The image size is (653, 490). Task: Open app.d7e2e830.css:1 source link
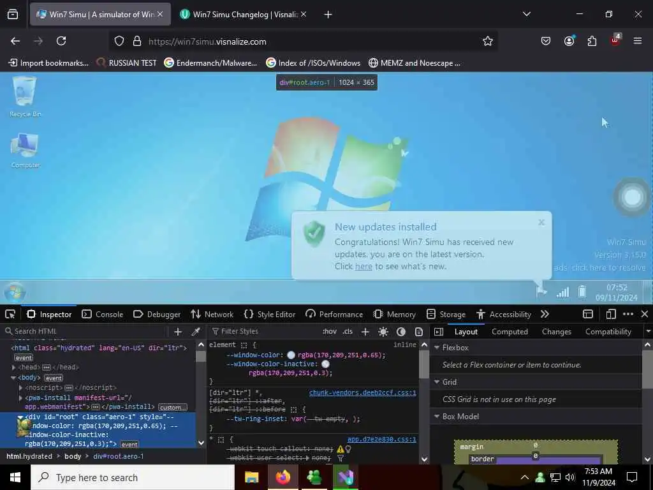click(381, 439)
